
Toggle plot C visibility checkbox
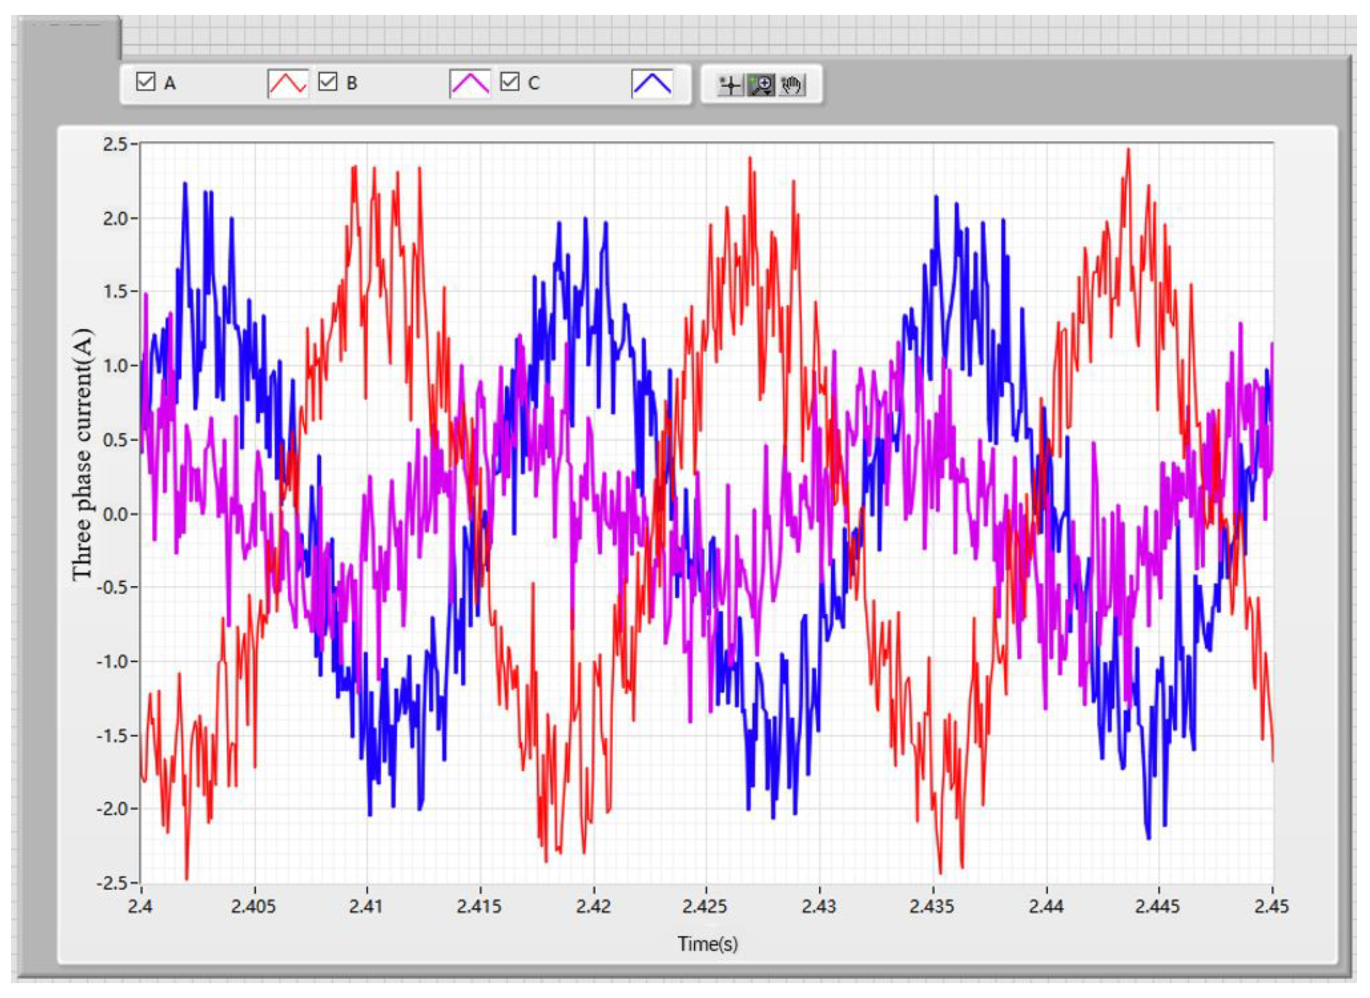pyautogui.click(x=510, y=81)
